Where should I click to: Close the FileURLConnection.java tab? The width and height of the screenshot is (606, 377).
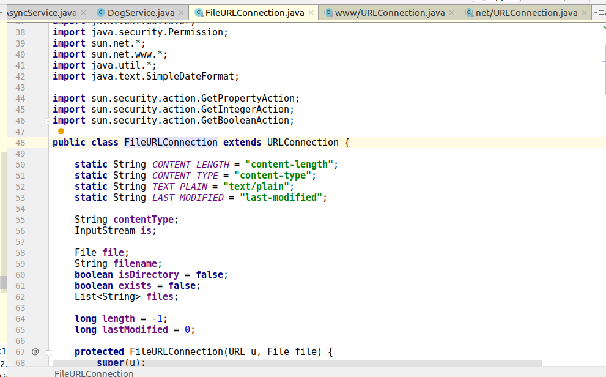311,13
